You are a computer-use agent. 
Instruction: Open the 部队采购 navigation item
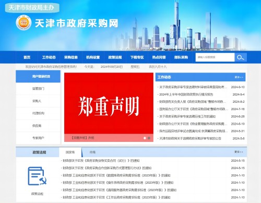point(181,57)
